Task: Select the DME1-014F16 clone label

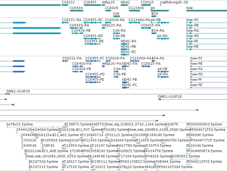Action: [18, 92]
